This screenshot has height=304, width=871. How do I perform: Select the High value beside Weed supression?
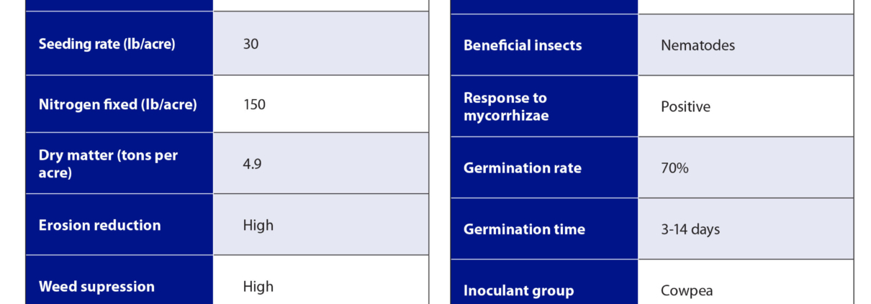[x=258, y=286]
